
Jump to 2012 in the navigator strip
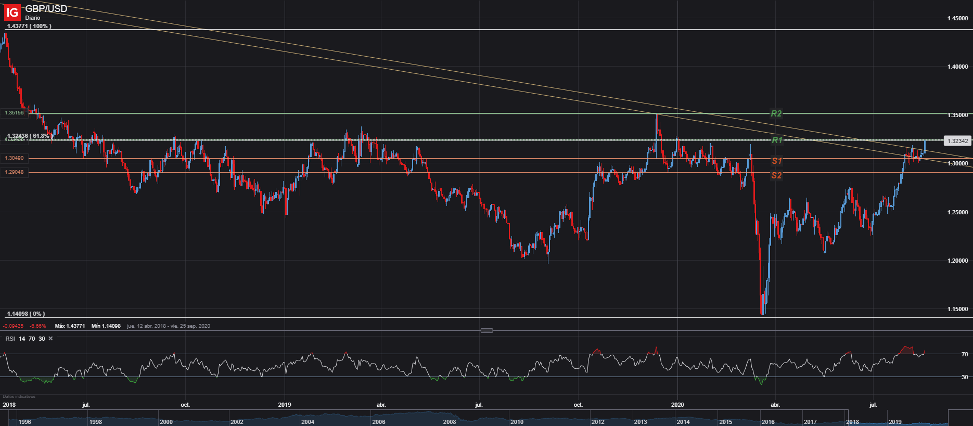pos(598,422)
